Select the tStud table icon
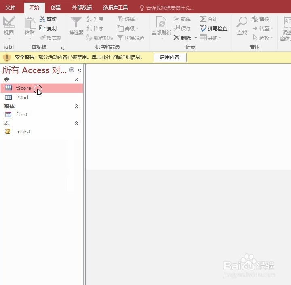Viewport: 291px width, 285px height. point(8,97)
